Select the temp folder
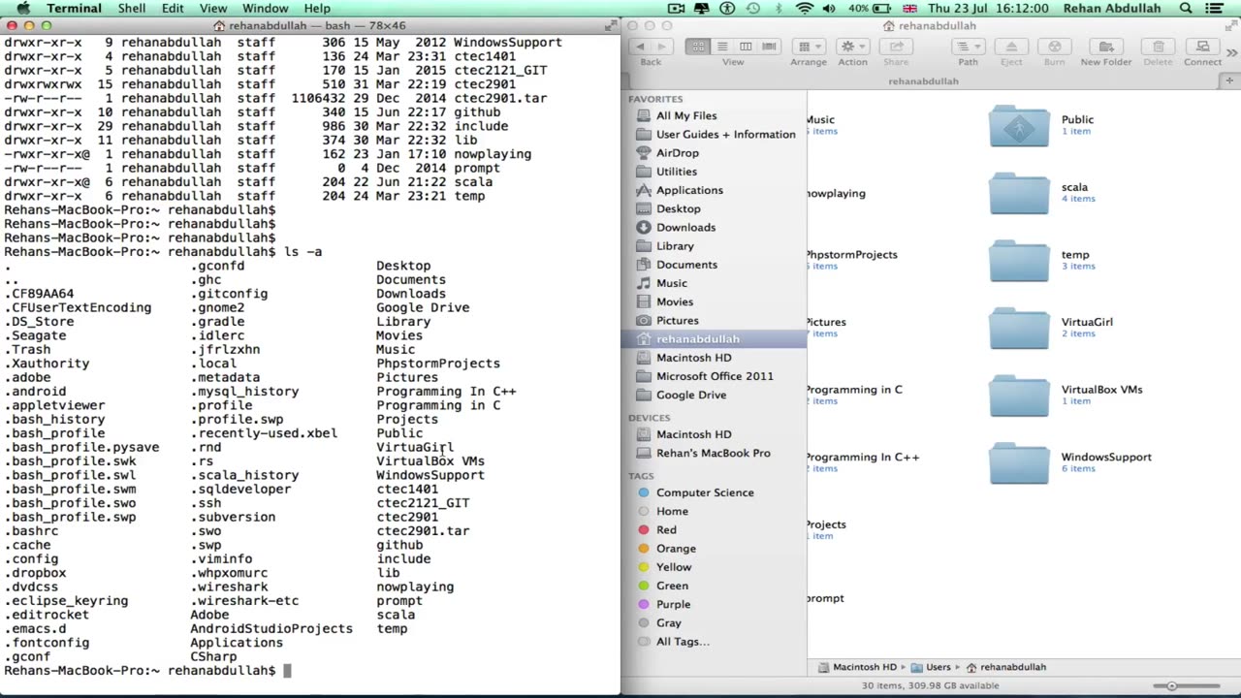 click(1019, 262)
